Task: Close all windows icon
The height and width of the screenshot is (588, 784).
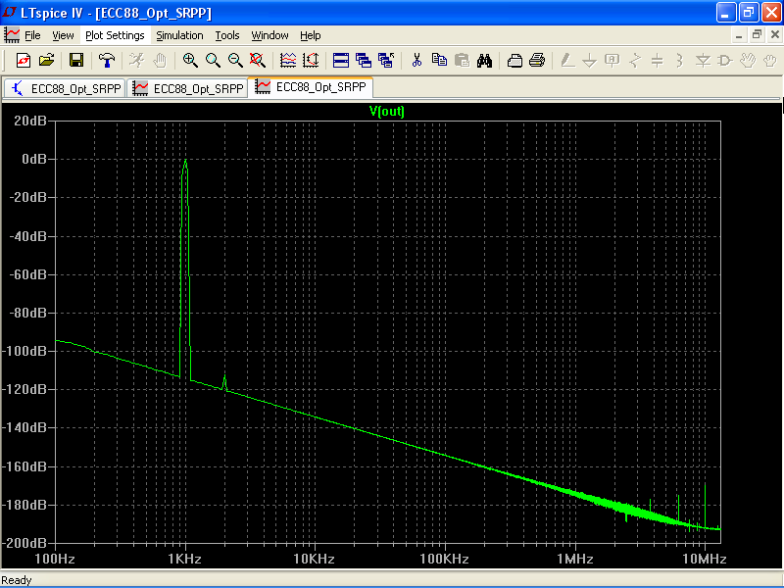Action: click(x=386, y=61)
